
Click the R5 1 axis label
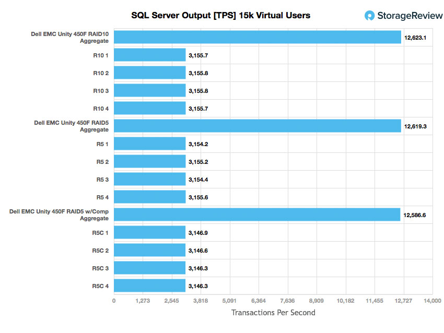tap(102, 144)
